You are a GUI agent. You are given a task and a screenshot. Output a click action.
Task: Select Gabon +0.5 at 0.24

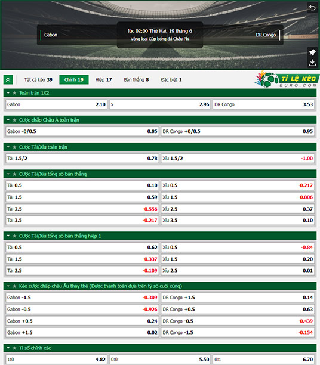[x=82, y=321]
